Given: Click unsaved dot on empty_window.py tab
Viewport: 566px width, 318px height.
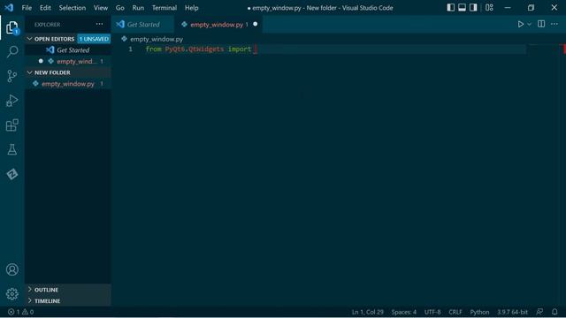Looking at the screenshot, I should 256,24.
